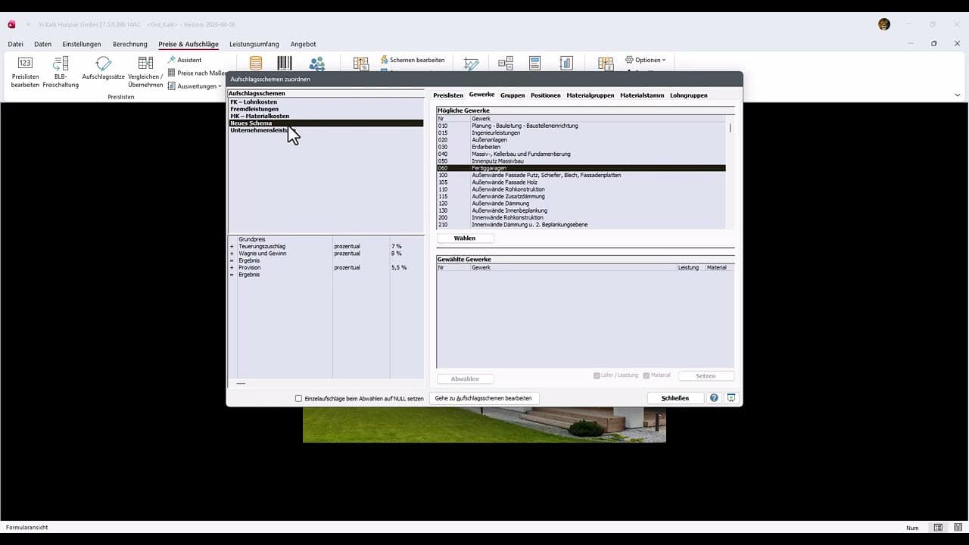The height and width of the screenshot is (545, 969).
Task: Switch to the Materialgruppen tab
Action: point(590,95)
